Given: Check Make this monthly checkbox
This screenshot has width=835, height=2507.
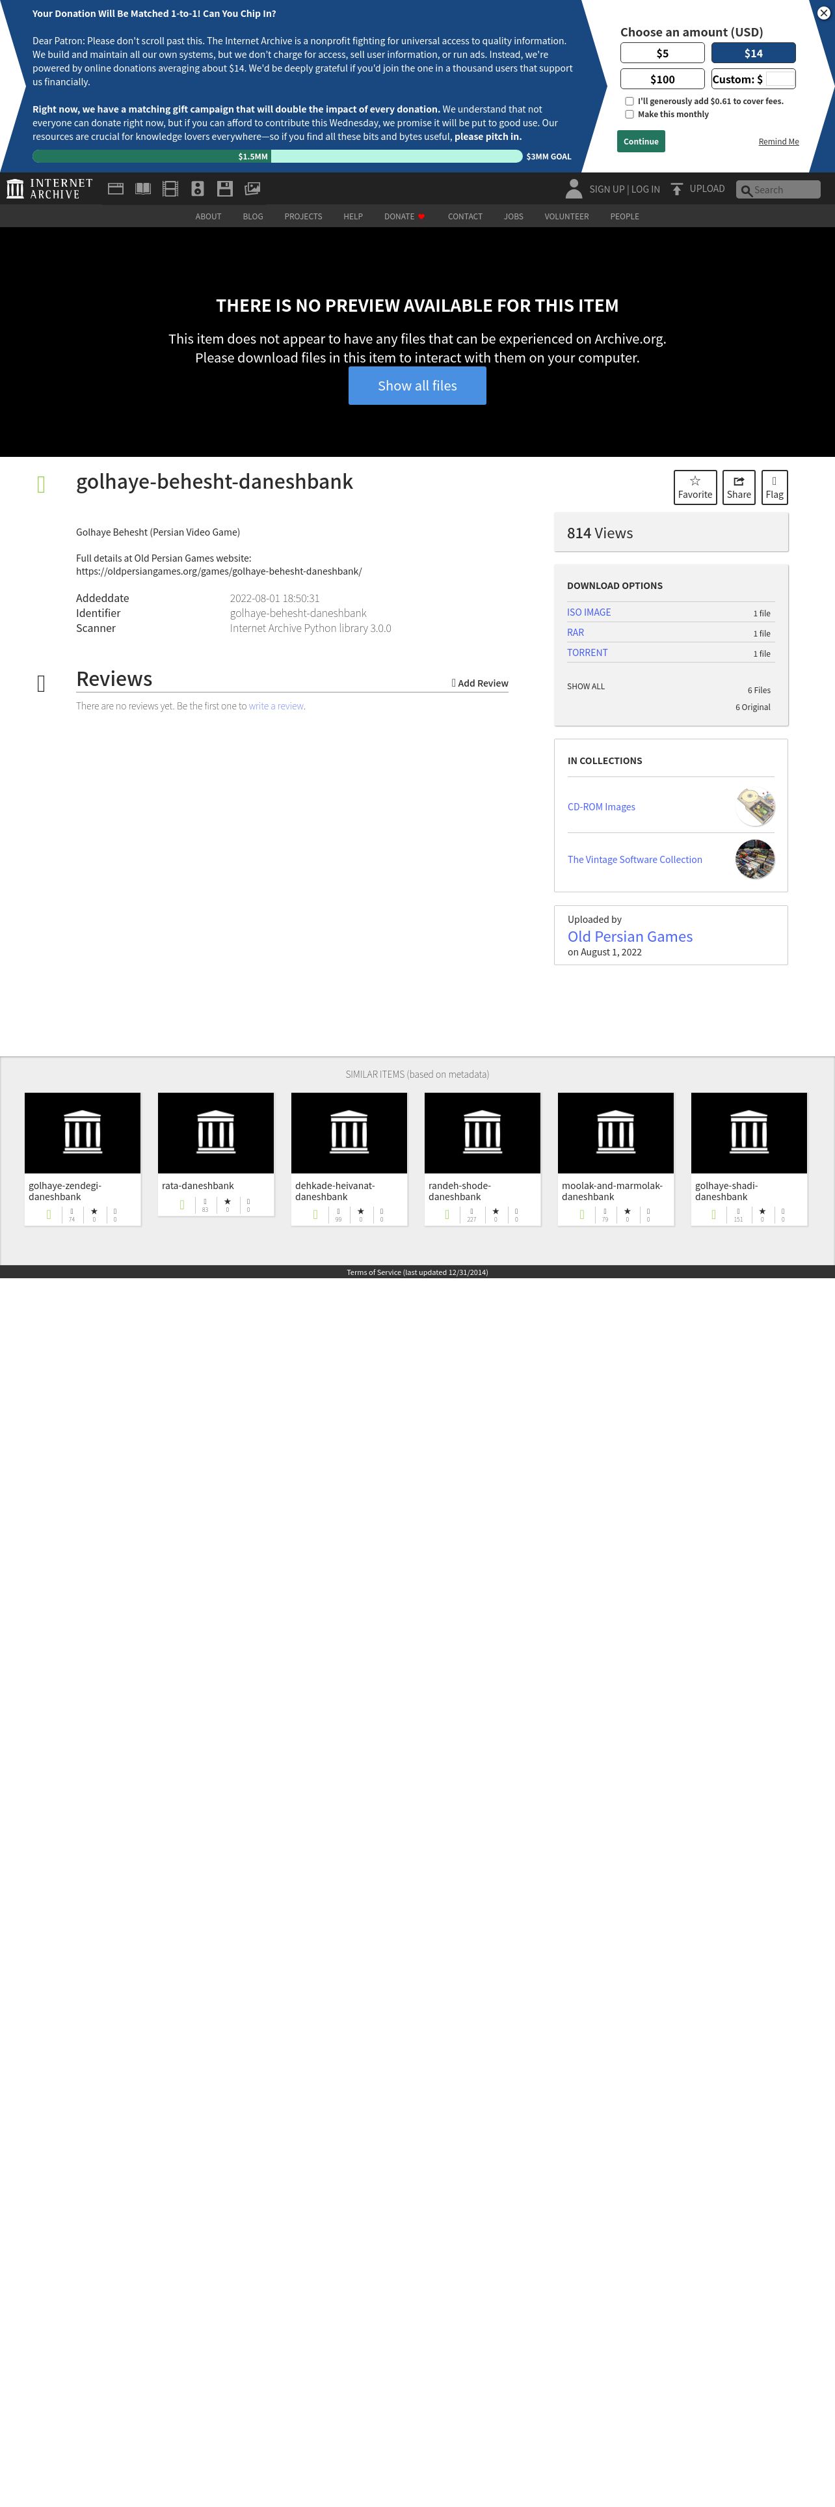Looking at the screenshot, I should (x=629, y=115).
